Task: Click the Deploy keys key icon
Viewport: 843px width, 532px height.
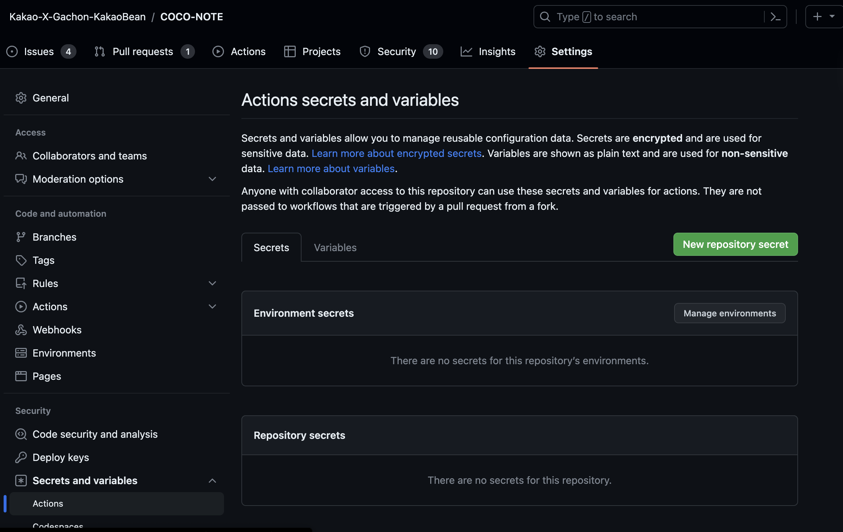Action: point(21,457)
